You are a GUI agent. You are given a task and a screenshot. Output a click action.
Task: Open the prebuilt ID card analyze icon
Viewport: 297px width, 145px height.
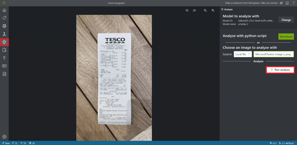pos(4,66)
